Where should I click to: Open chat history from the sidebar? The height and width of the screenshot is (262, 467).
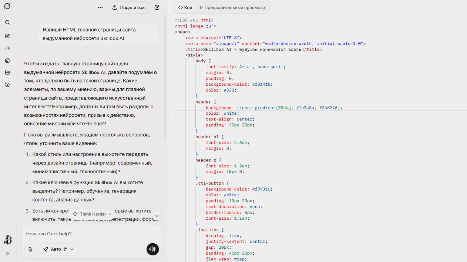click(x=8, y=85)
